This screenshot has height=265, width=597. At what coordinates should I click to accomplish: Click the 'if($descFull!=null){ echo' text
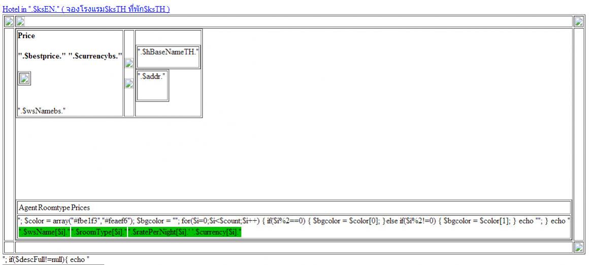point(46,259)
